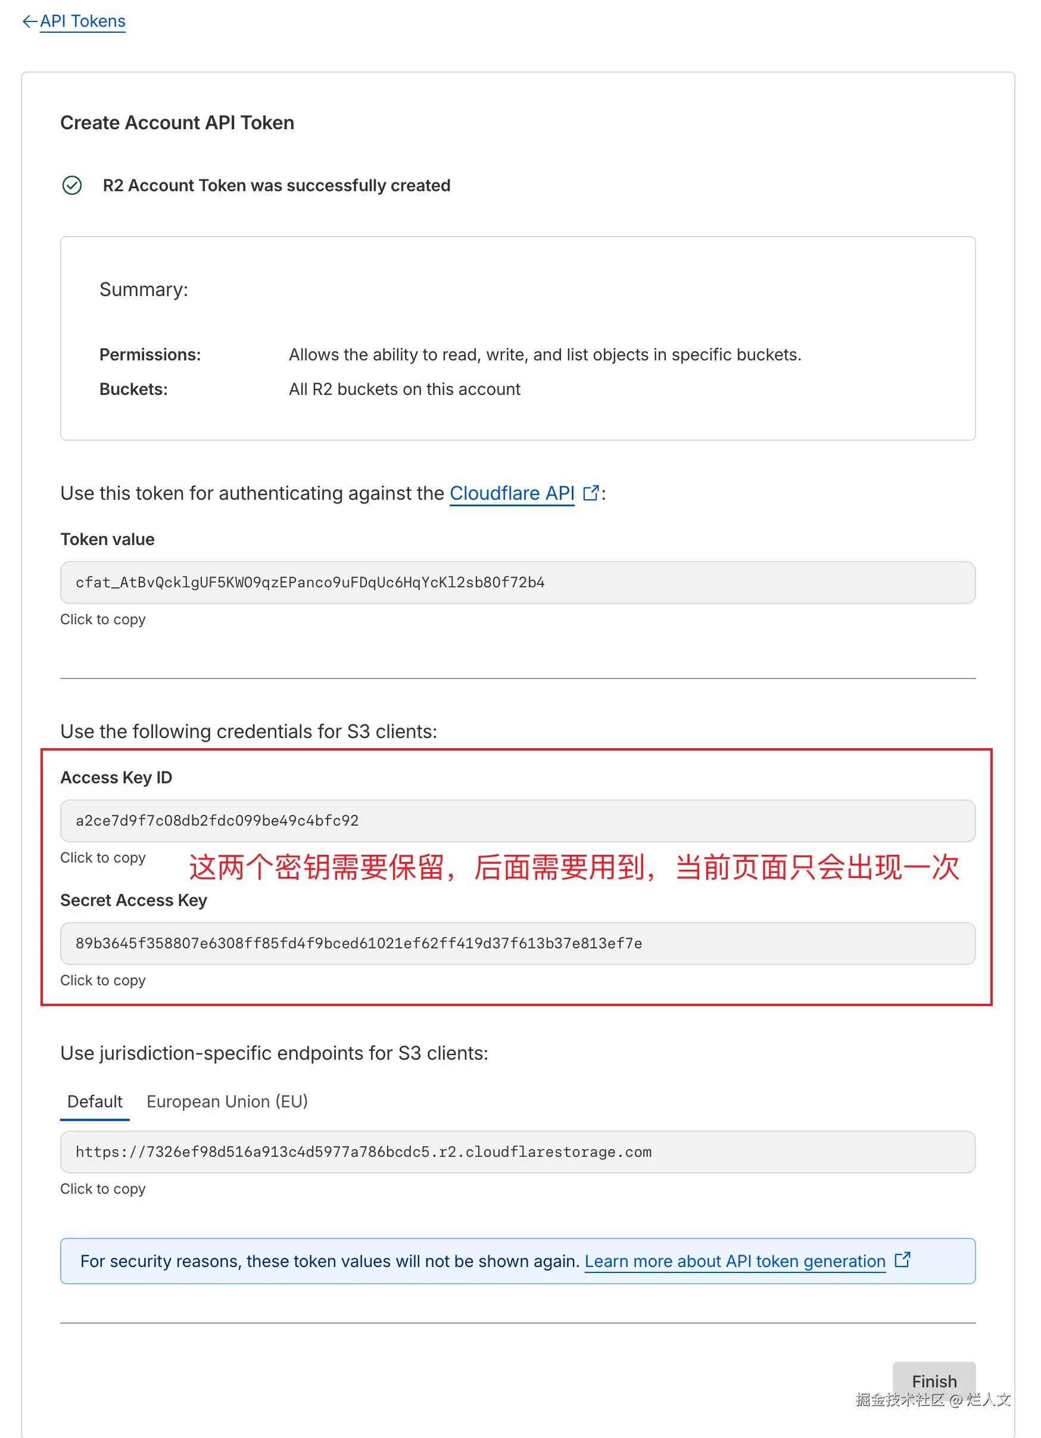Select the Secret Access Key field

[x=518, y=944]
